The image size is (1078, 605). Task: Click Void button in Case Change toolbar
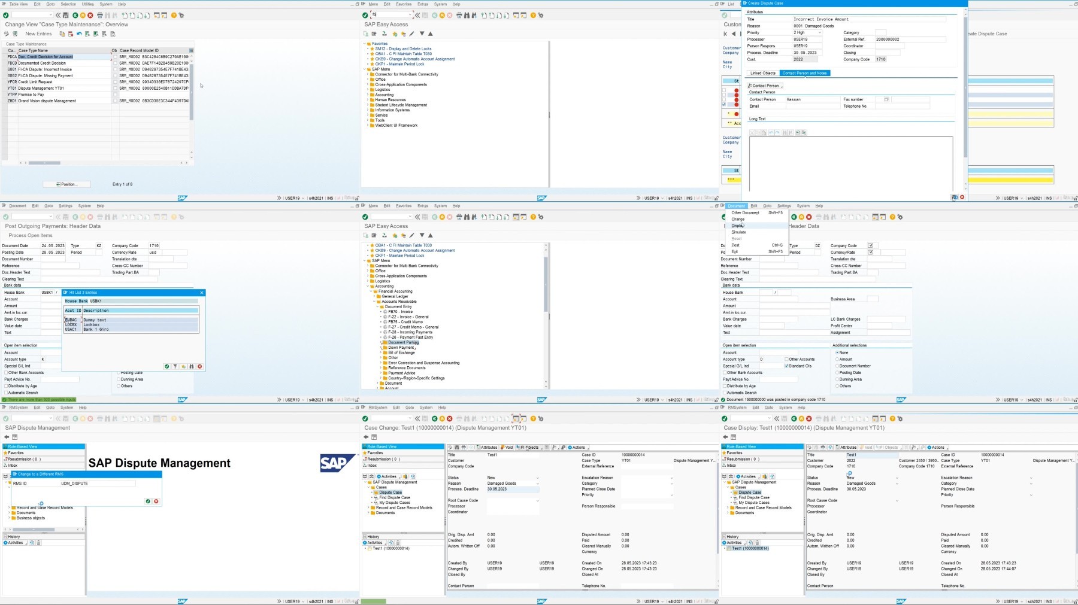pyautogui.click(x=507, y=447)
